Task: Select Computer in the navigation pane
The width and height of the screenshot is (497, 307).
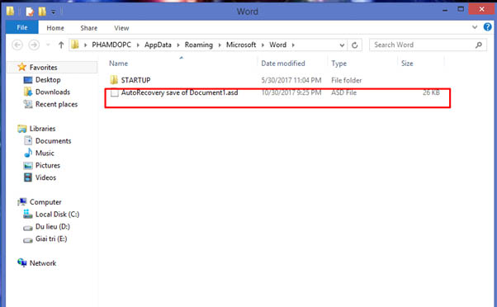Action: click(45, 202)
